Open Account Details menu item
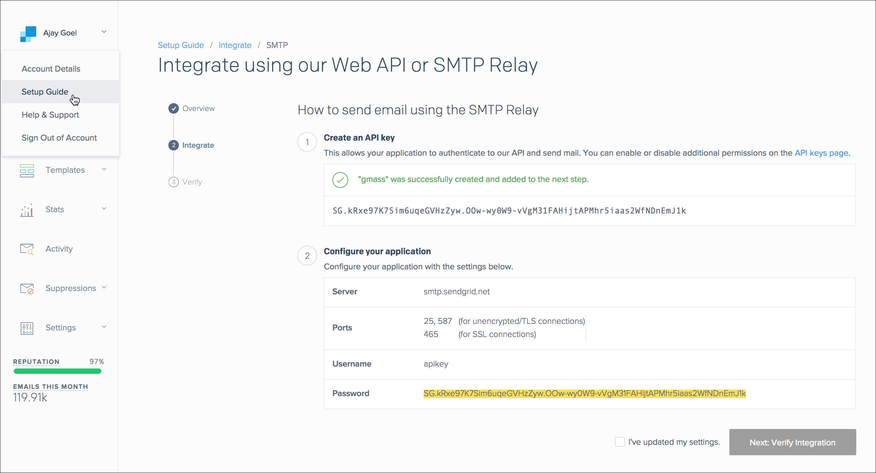The image size is (876, 473). coord(51,69)
